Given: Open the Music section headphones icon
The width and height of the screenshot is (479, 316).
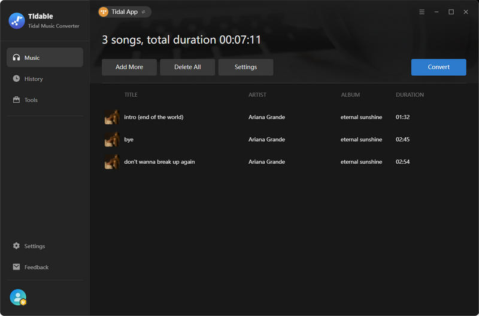Looking at the screenshot, I should (x=17, y=57).
